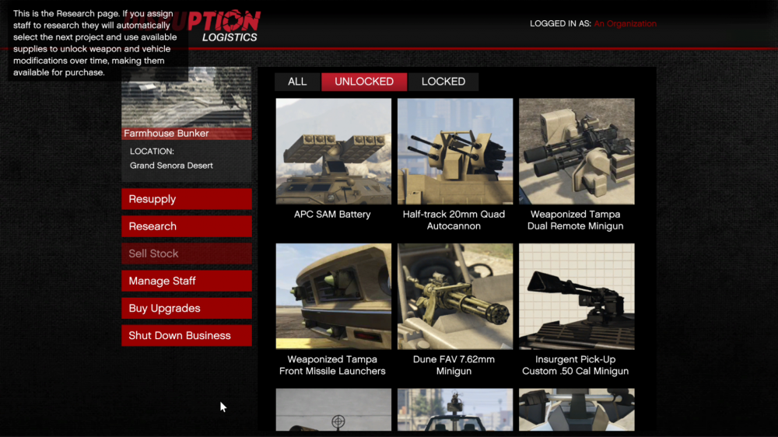Select the UNLOCKED tab

[x=364, y=82]
